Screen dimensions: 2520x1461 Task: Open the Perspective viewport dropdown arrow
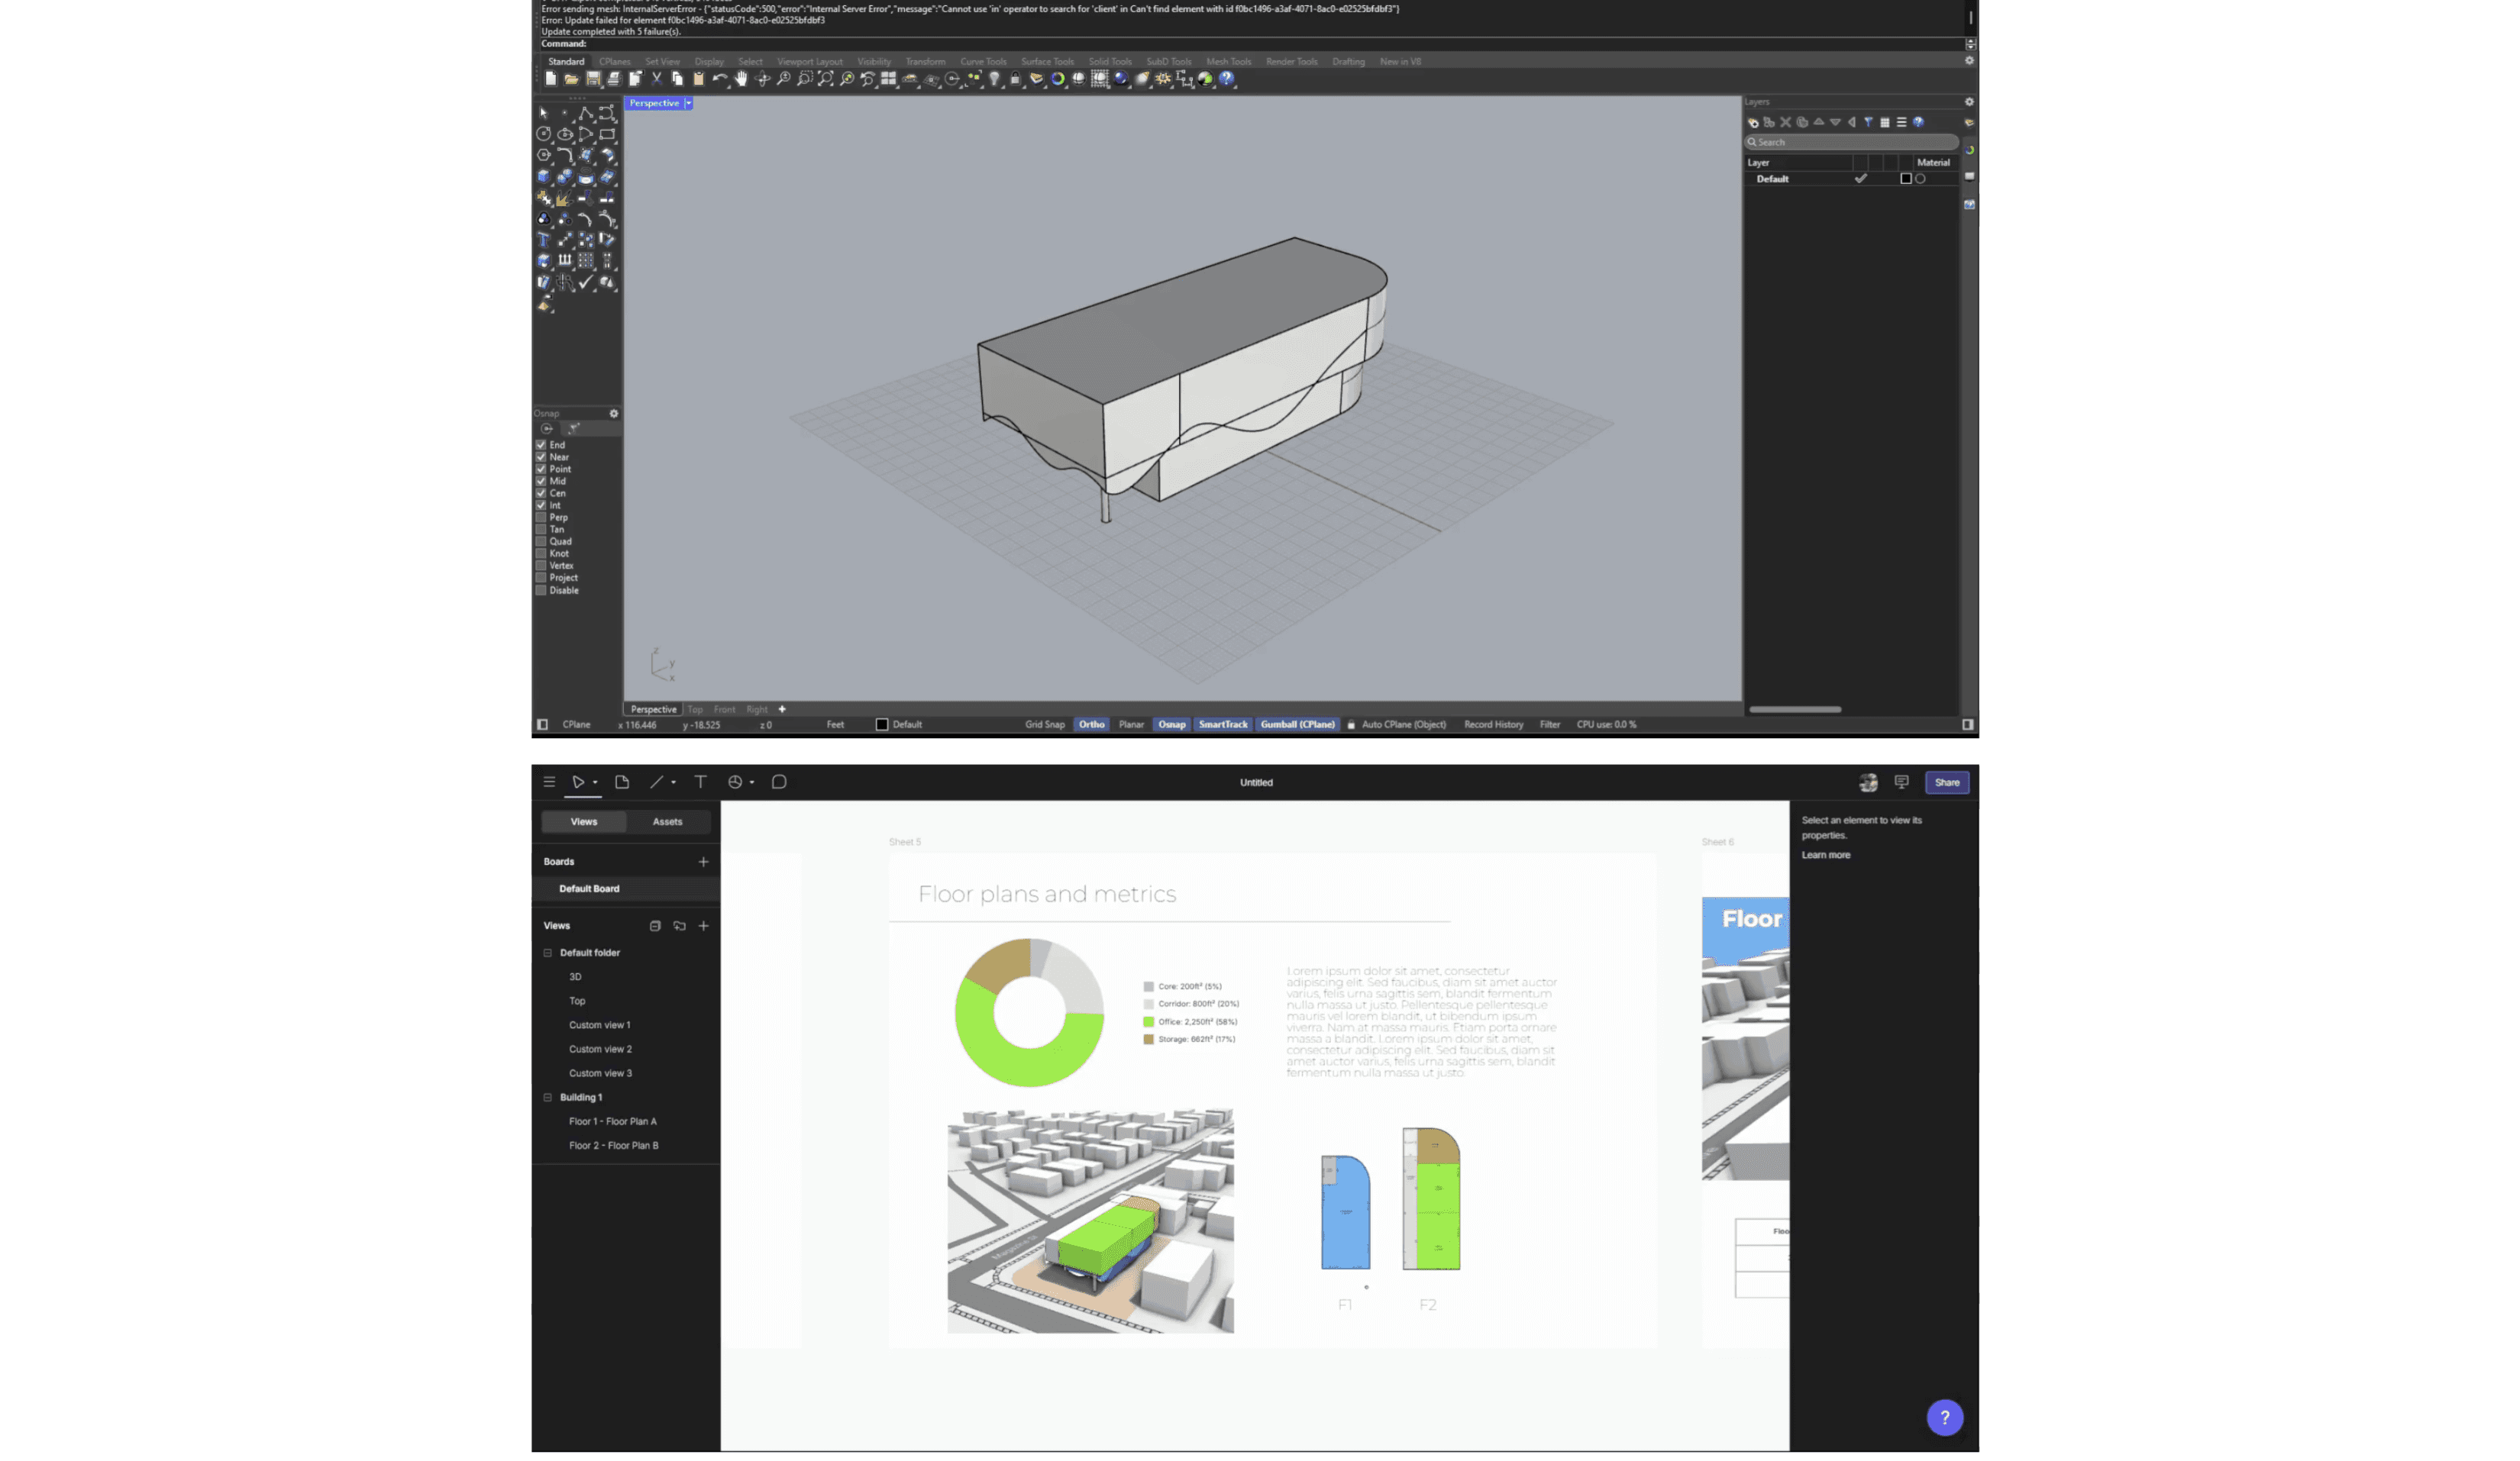[688, 103]
